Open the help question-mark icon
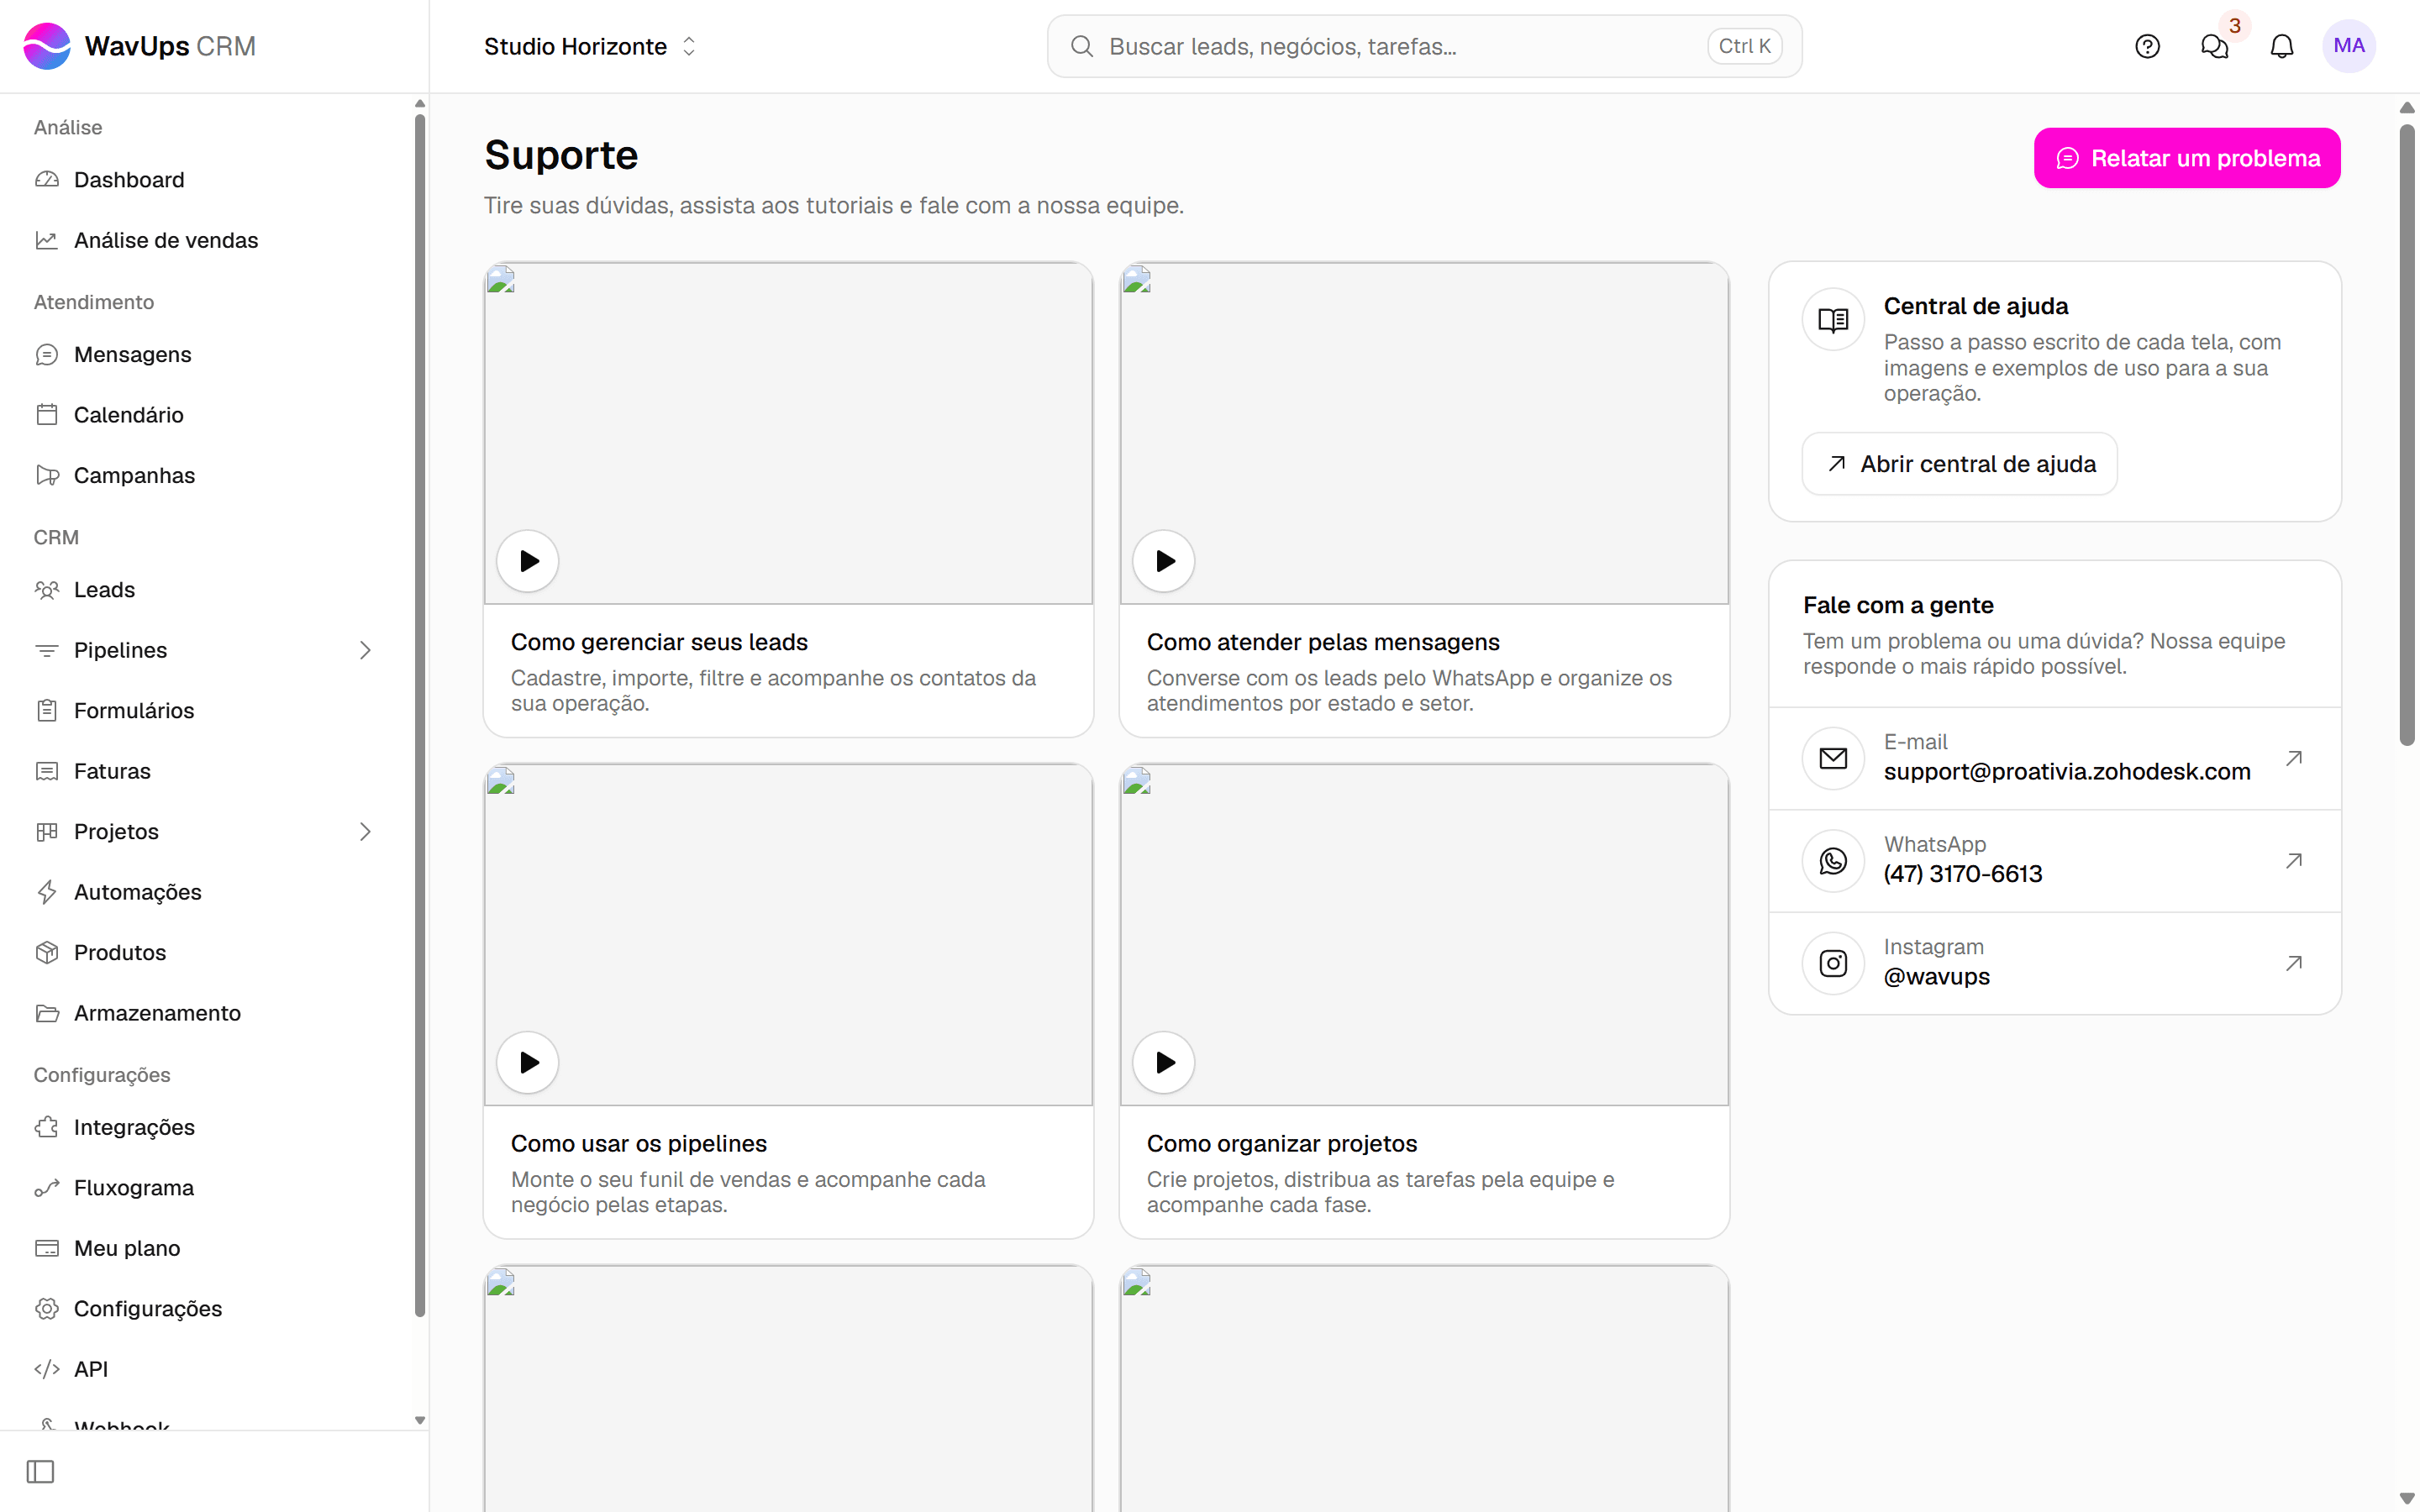Screen dimensions: 2420x1512 [x=2147, y=46]
